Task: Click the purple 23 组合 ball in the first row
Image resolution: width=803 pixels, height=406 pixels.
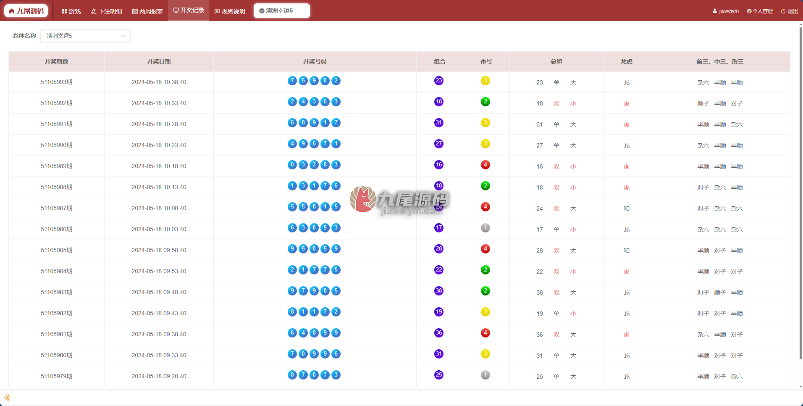Action: (439, 81)
